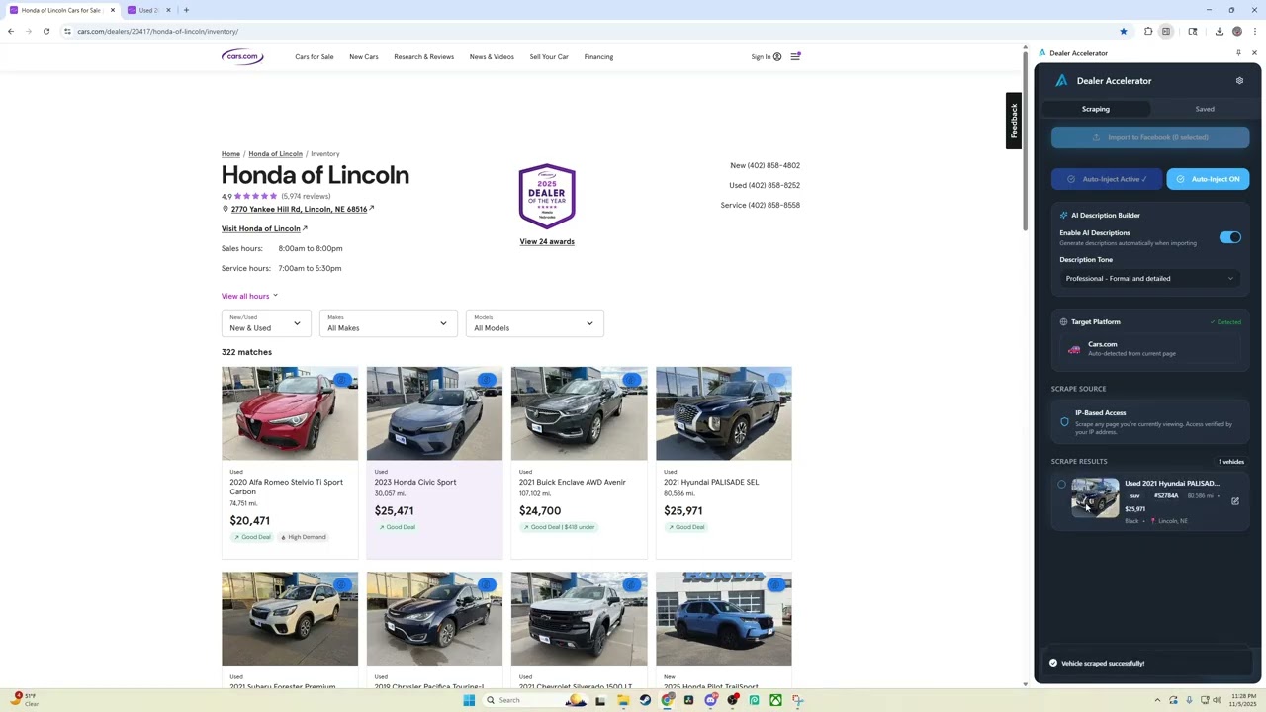This screenshot has height=712, width=1266.
Task: Reload the current page
Action: (45, 31)
